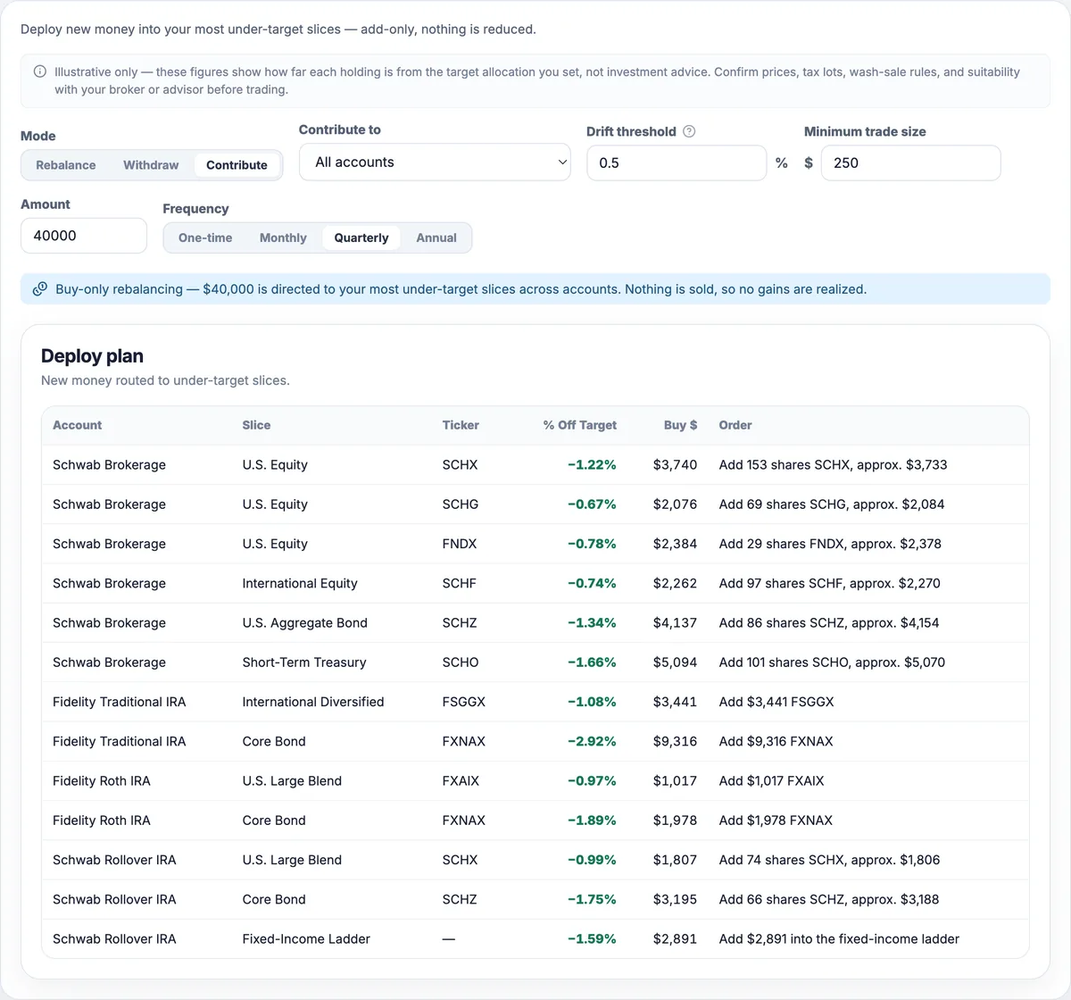Click the Drift threshold input field
This screenshot has height=1000, width=1071.
coord(677,163)
